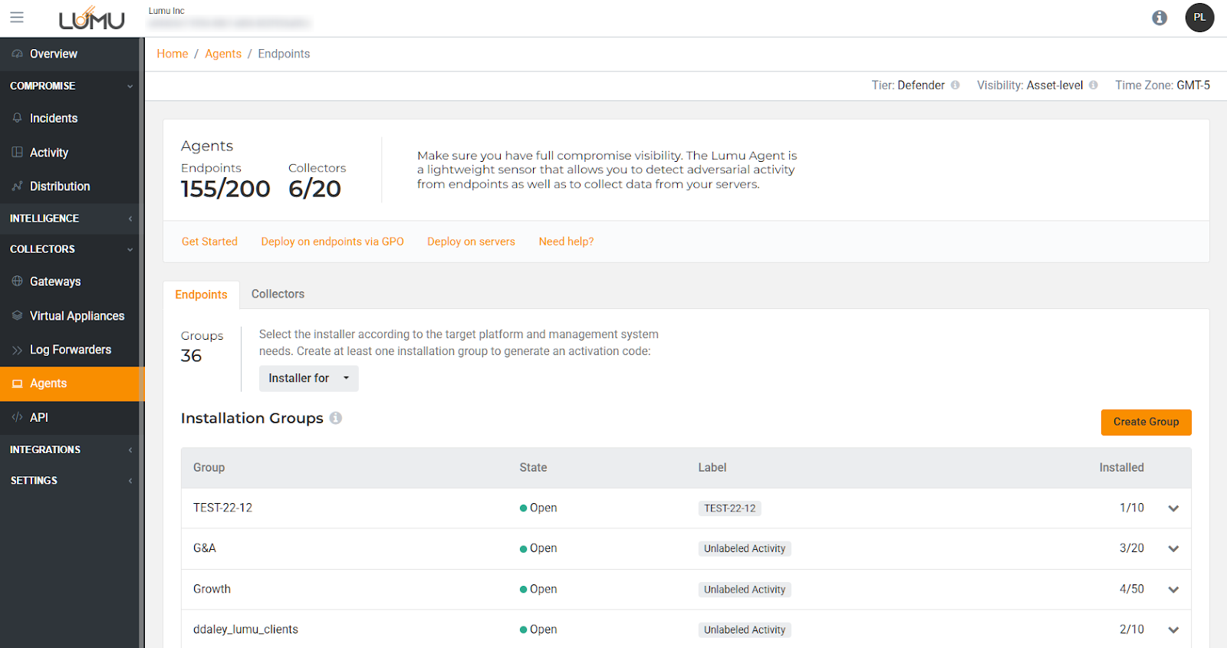1227x648 pixels.
Task: Open the hamburger navigation menu
Action: click(17, 17)
